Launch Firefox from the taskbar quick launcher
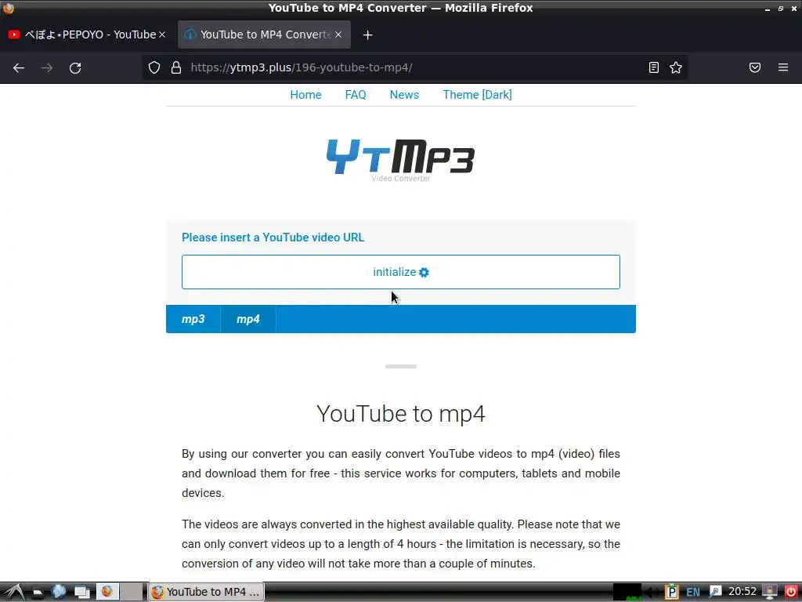 tap(107, 592)
